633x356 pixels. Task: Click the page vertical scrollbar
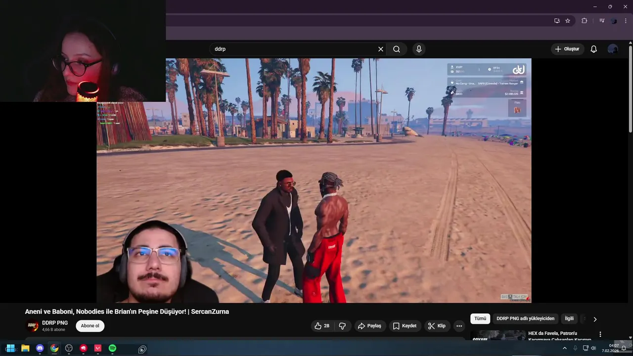tap(631, 89)
